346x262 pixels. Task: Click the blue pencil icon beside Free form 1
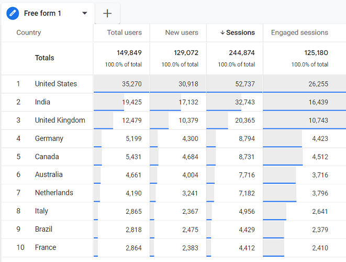(x=13, y=13)
